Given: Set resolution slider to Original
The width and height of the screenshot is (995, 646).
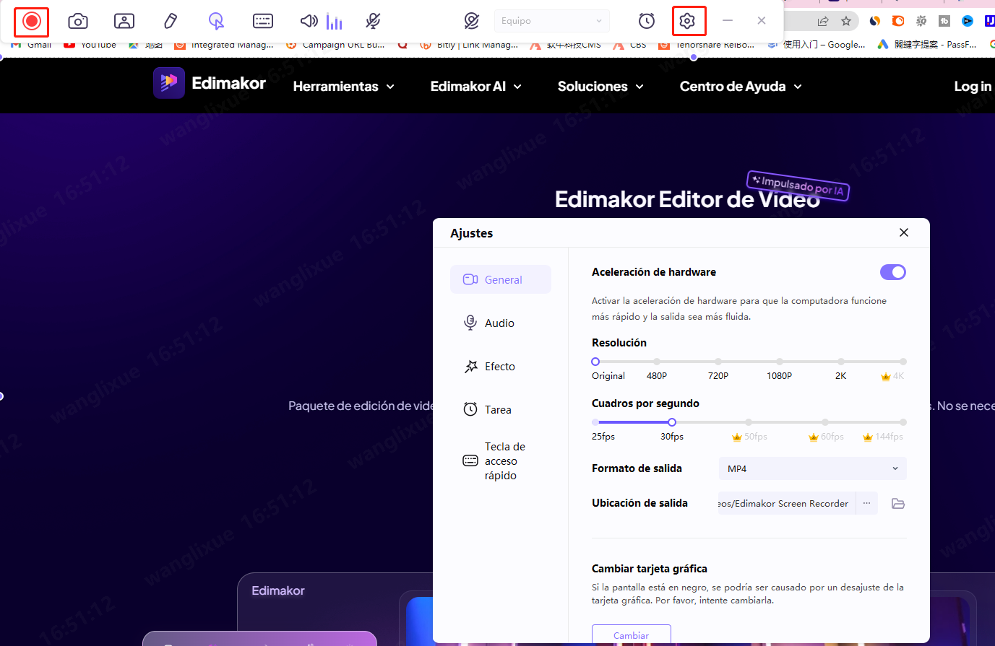Looking at the screenshot, I should point(595,362).
